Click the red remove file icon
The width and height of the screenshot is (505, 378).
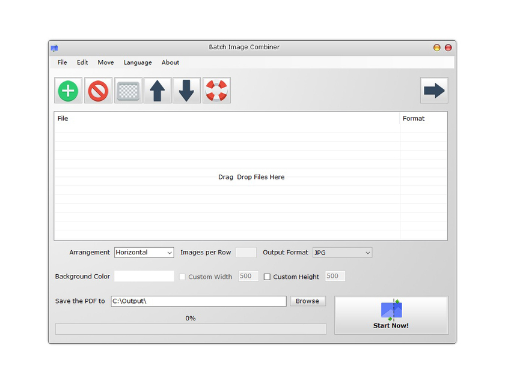pos(98,91)
